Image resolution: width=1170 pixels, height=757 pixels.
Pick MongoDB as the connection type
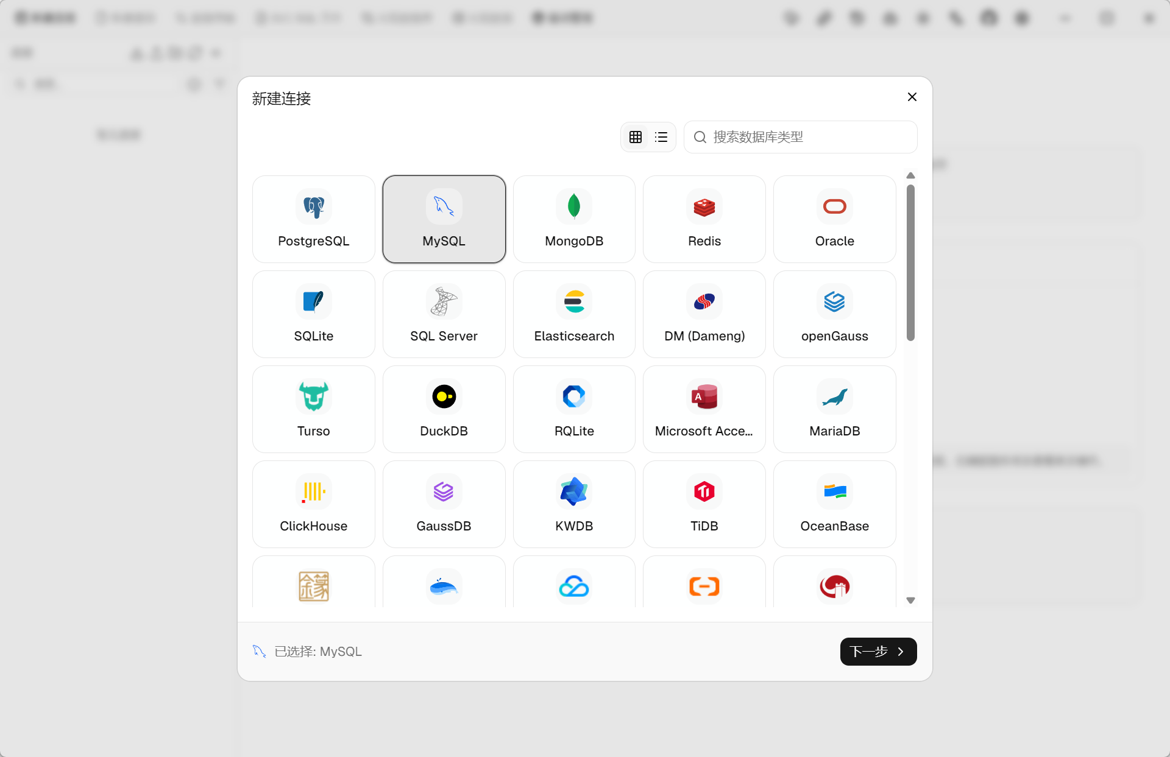[x=574, y=219]
